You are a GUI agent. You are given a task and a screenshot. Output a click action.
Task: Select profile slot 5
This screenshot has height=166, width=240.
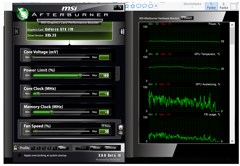[x=55, y=148]
